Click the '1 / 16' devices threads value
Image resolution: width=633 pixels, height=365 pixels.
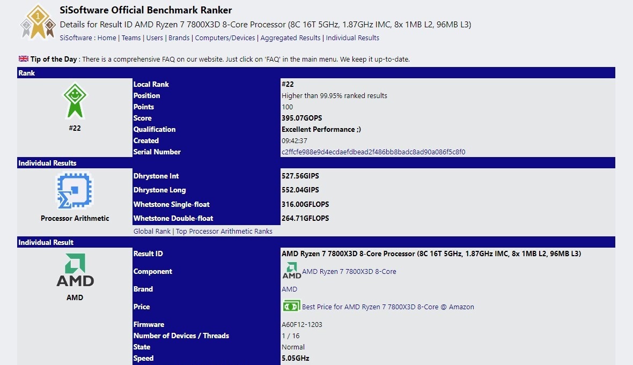pos(290,336)
